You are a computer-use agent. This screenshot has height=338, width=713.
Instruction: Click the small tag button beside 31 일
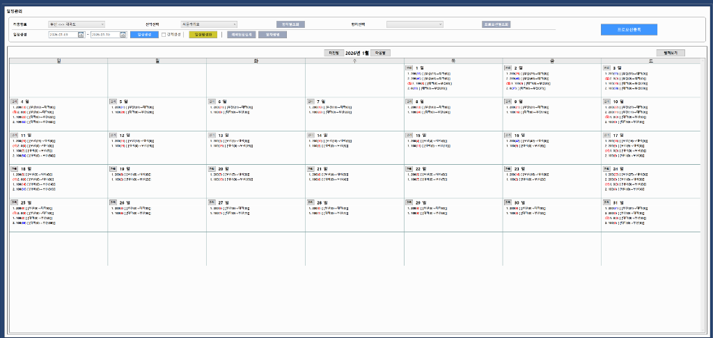[607, 202]
